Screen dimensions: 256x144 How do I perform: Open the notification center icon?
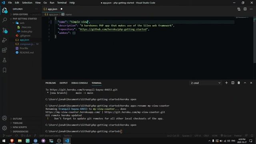[x=251, y=141]
